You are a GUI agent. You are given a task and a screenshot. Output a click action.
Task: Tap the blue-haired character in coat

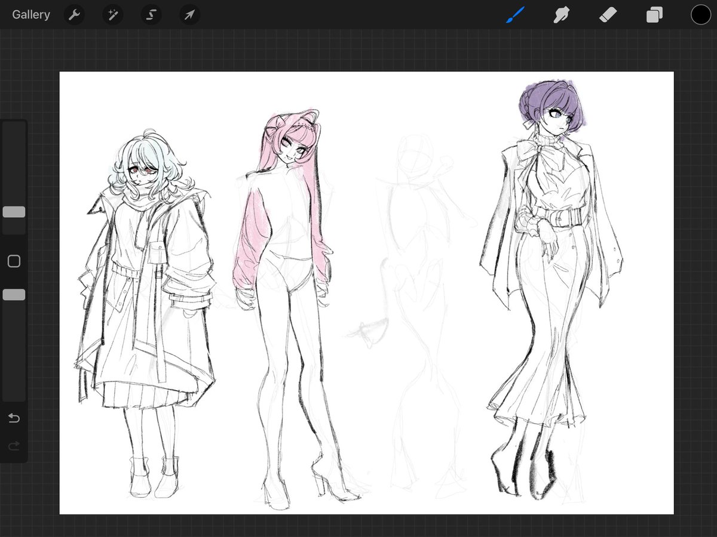[x=145, y=313]
